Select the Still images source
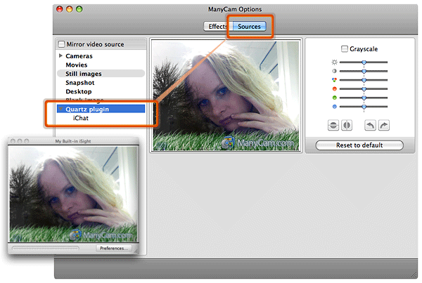 click(x=83, y=74)
